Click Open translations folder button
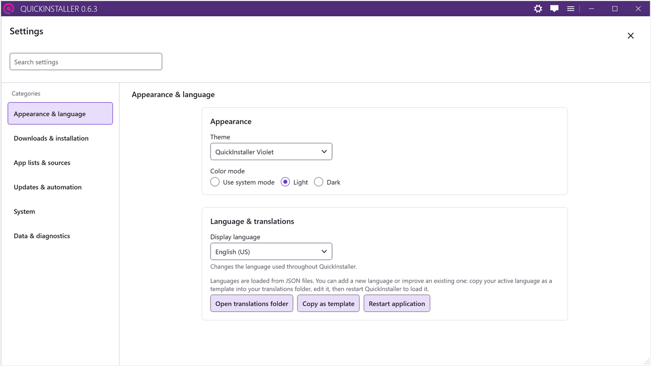The width and height of the screenshot is (651, 366). click(x=252, y=303)
